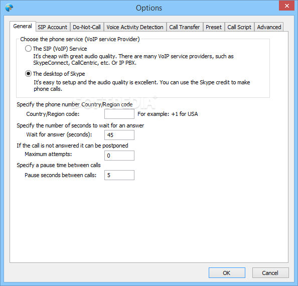Open the SIP Account tab

click(53, 27)
